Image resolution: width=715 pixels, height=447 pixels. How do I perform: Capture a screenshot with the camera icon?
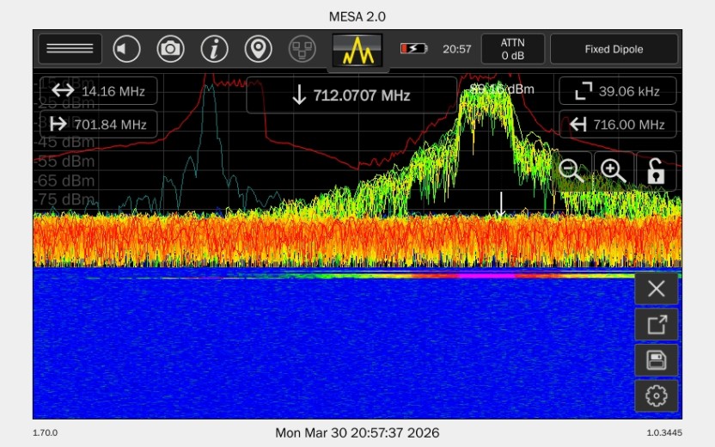tap(171, 49)
